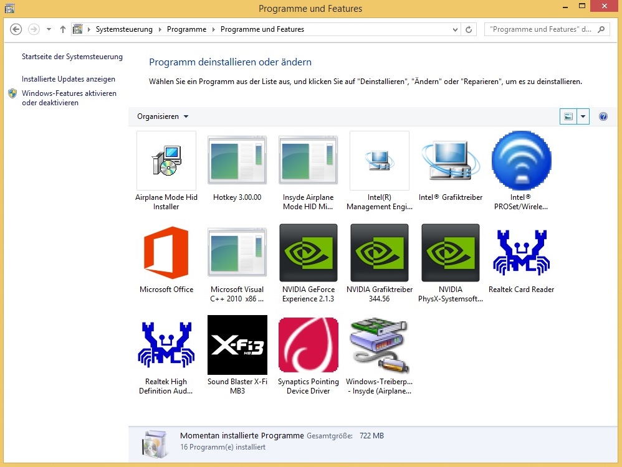Screen dimensions: 622x467
Task: Expand the view options dropdown arrow
Action: click(x=583, y=116)
